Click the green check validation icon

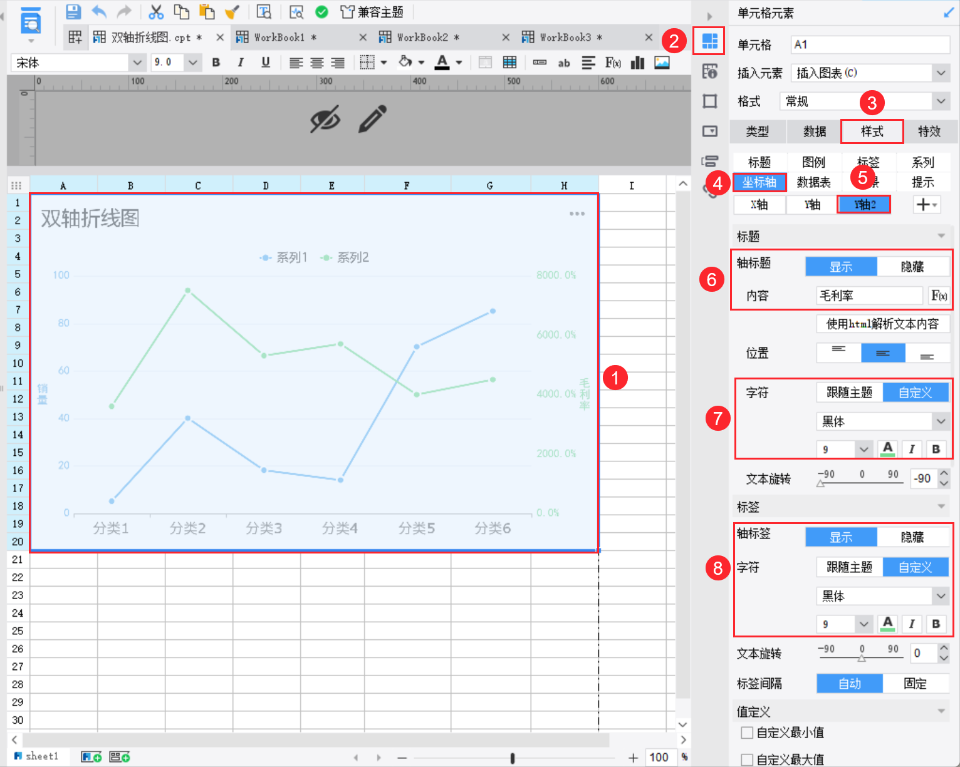321,11
